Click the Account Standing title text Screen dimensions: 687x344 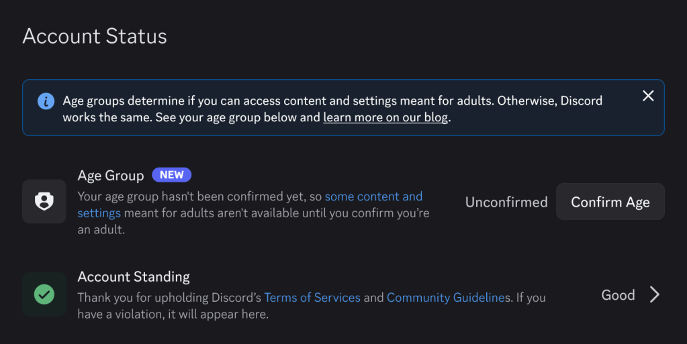tap(134, 276)
